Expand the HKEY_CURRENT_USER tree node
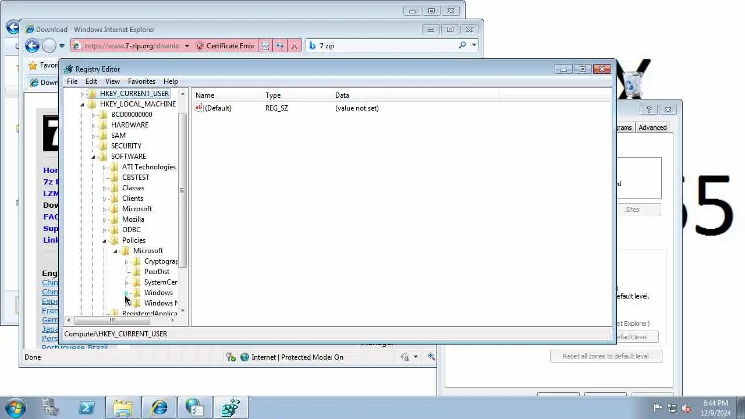 pyautogui.click(x=82, y=94)
